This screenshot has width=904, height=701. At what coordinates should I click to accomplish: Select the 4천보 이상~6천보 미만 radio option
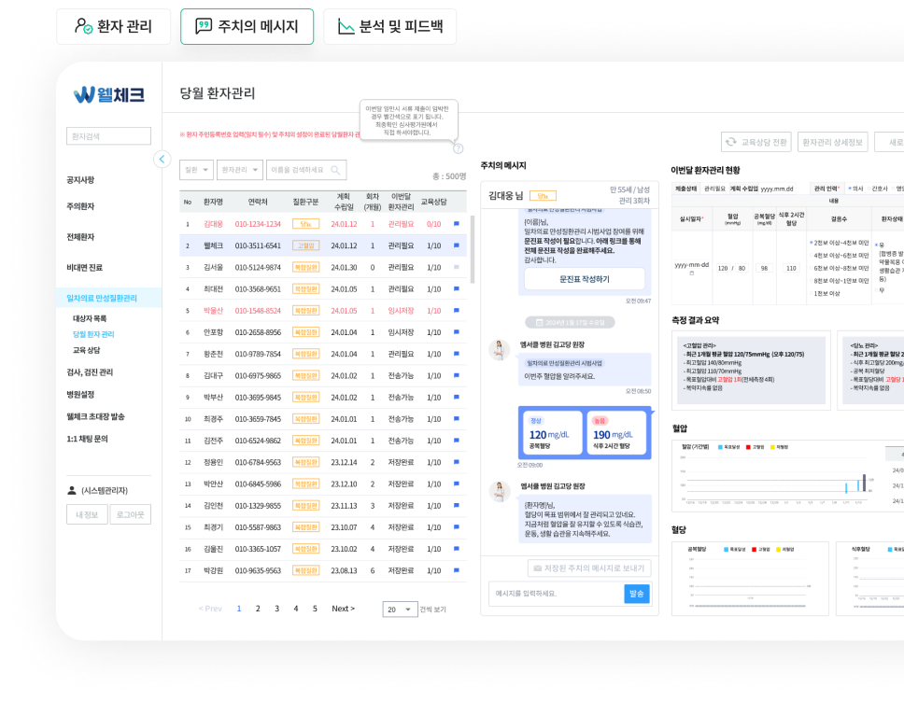click(x=811, y=255)
